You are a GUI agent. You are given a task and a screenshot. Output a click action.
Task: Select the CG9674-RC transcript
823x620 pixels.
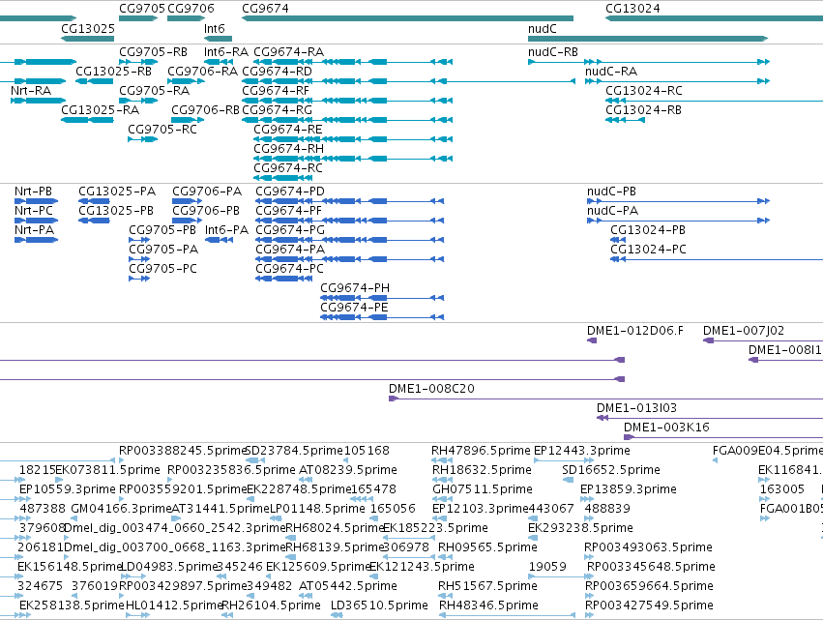click(287, 168)
